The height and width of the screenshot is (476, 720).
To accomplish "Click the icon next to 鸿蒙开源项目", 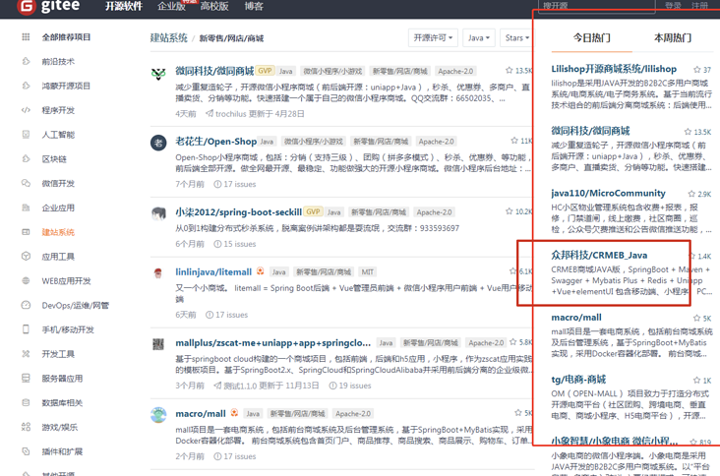I will pyautogui.click(x=26, y=86).
